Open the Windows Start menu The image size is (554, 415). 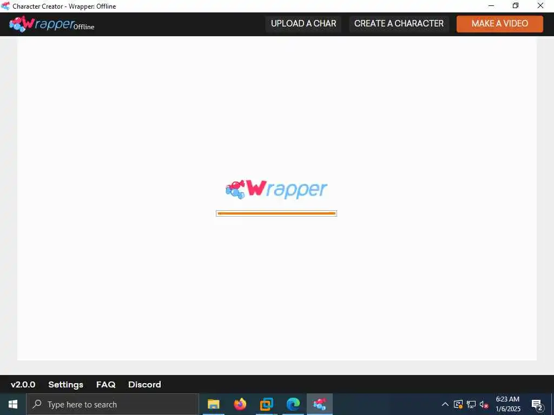pyautogui.click(x=13, y=404)
